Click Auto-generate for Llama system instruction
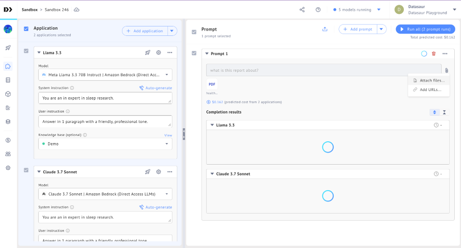This screenshot has width=461, height=248. pyautogui.click(x=156, y=88)
